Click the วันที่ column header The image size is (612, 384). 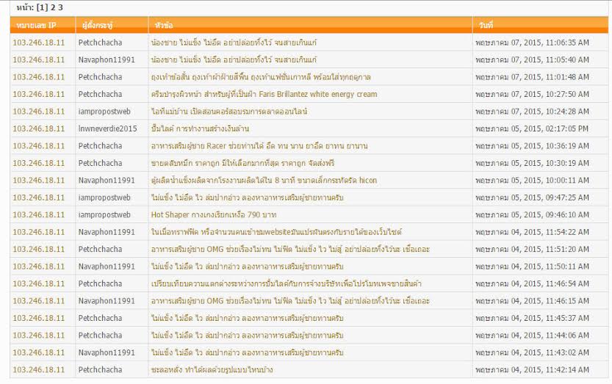click(484, 26)
